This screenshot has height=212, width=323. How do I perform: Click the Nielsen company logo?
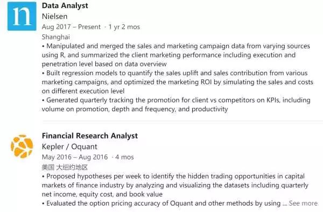[22, 16]
